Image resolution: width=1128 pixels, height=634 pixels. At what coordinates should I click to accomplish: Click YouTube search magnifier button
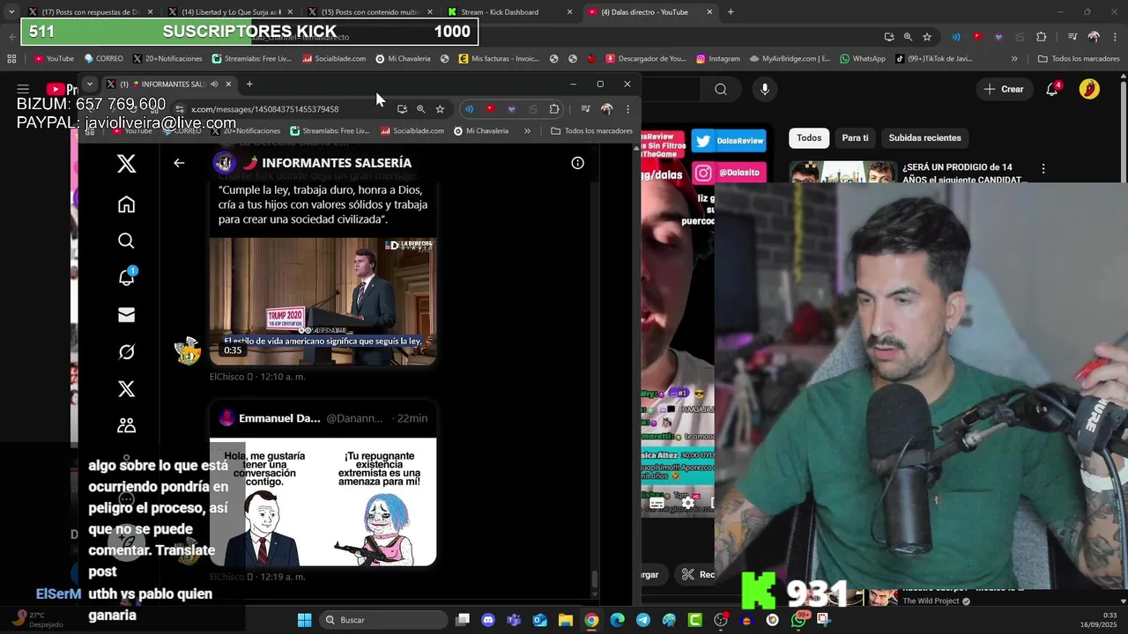pyautogui.click(x=721, y=89)
